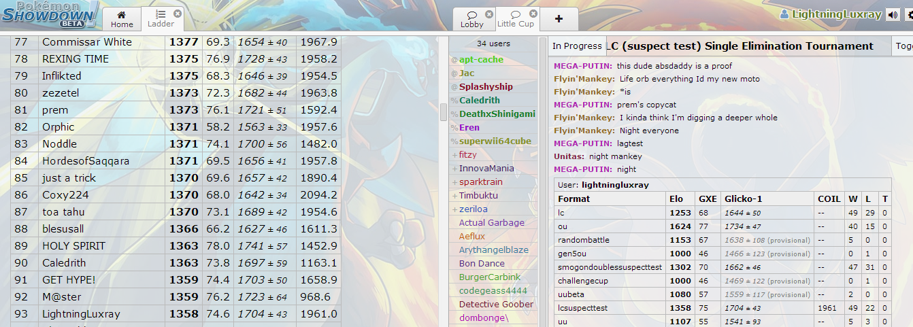The height and width of the screenshot is (327, 913).
Task: Click Flyin'Mankey's name in chat
Action: tap(584, 79)
